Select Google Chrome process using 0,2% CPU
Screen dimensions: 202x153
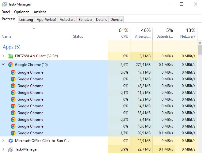point(99,120)
